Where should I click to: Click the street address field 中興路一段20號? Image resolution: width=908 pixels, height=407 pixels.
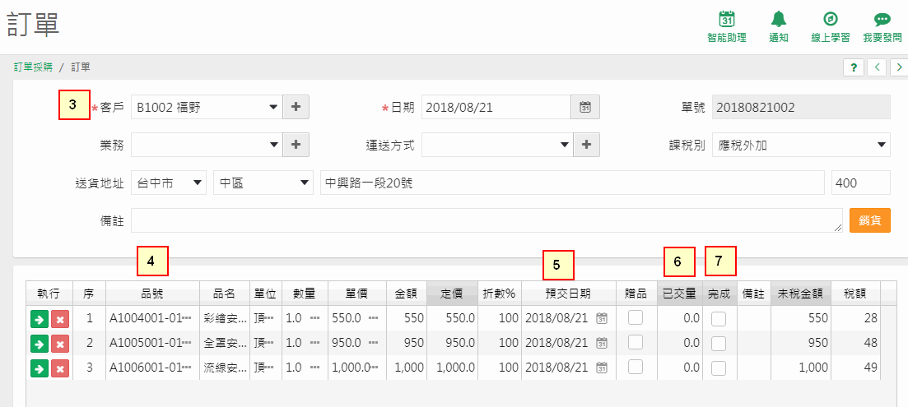click(572, 183)
